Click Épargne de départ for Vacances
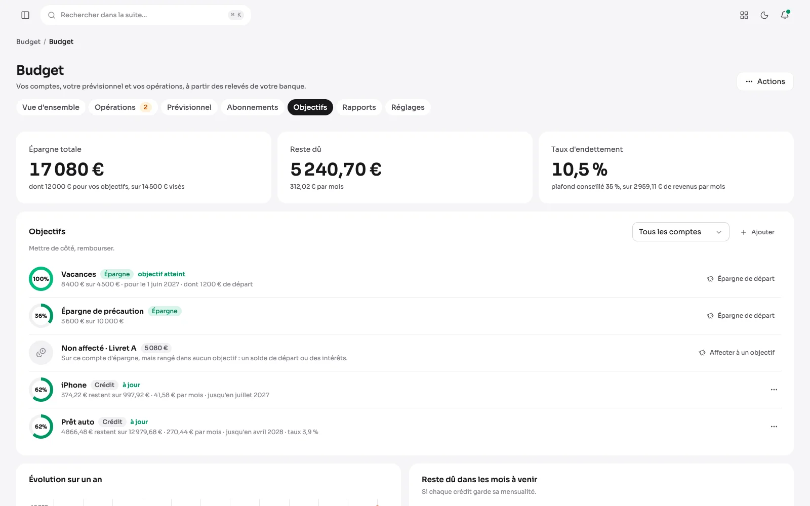Viewport: 810px width, 506px height. 741,279
